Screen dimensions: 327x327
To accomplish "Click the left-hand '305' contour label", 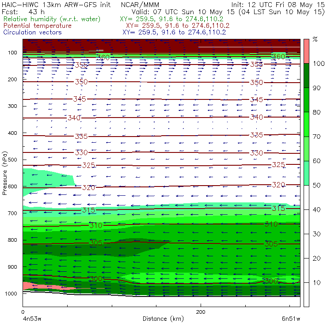I will 96,243.
